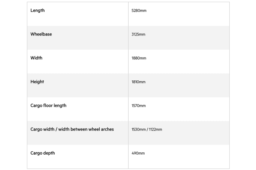The width and height of the screenshot is (256, 170).
Task: Click the 3125mm wheelbase value
Action: (138, 34)
